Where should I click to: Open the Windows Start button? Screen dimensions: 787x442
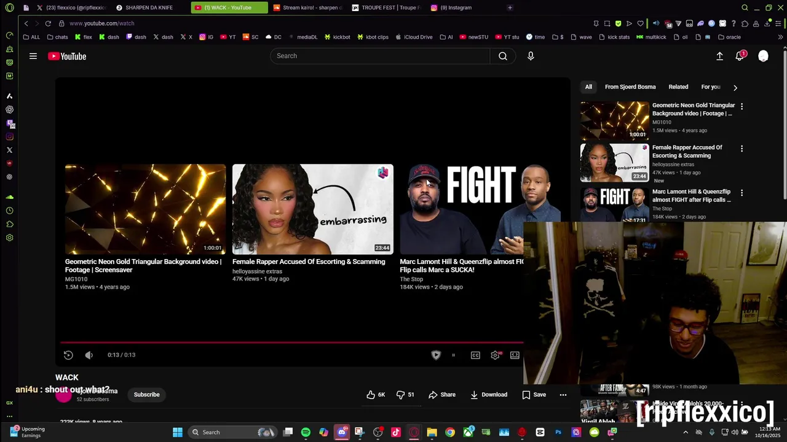[177, 432]
